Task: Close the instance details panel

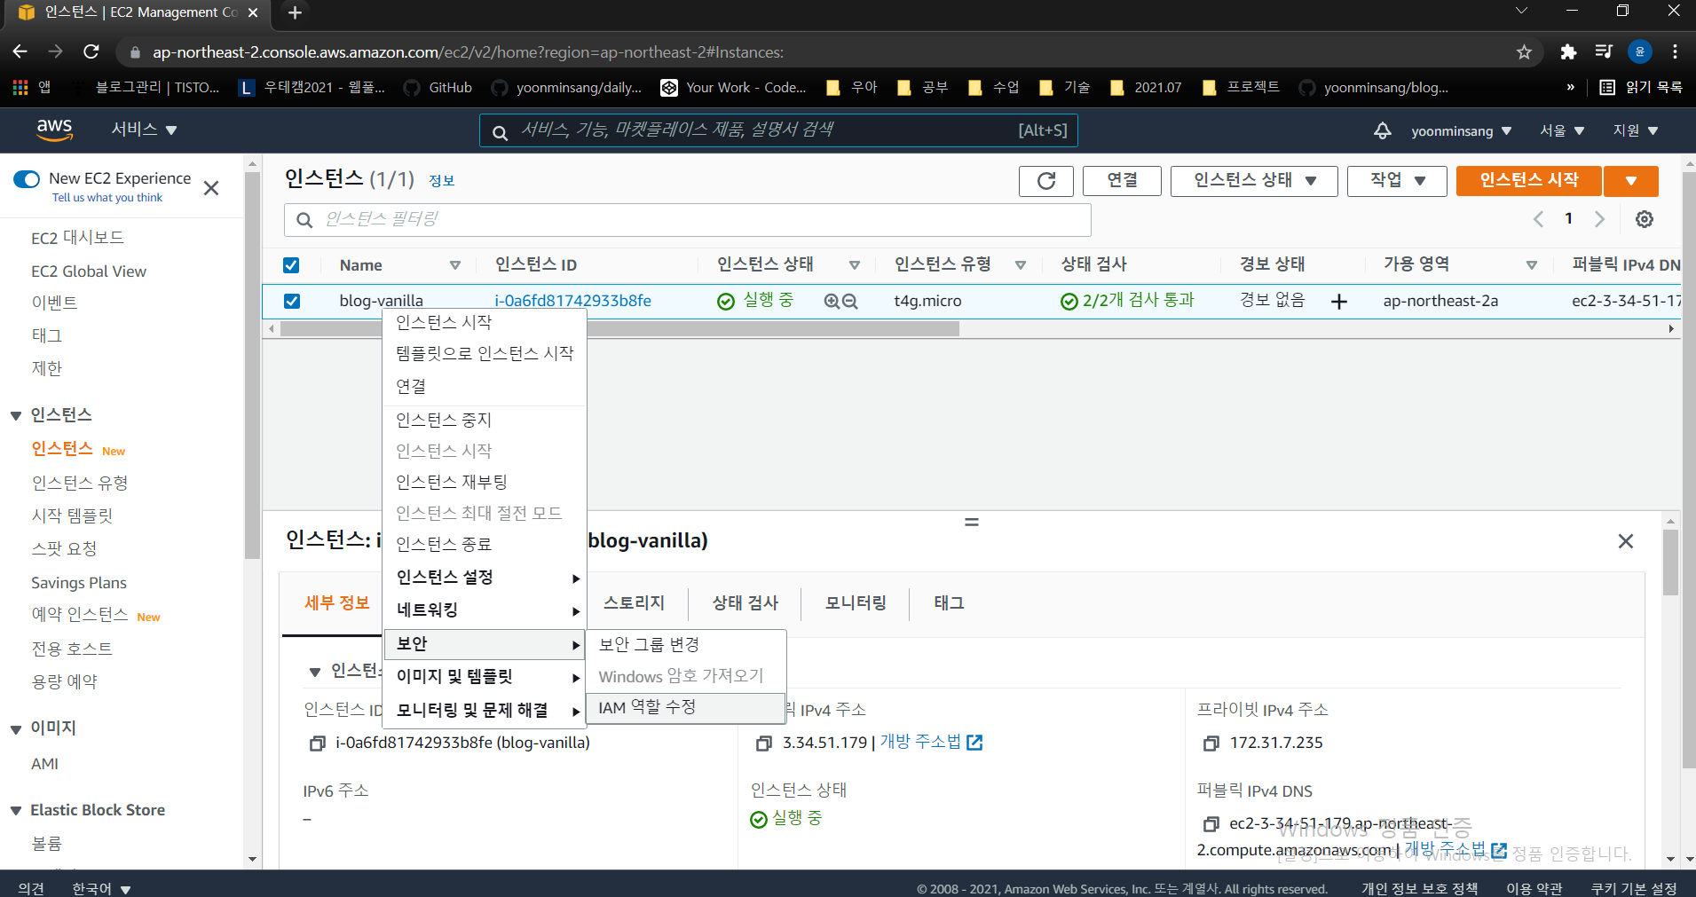Action: (1626, 541)
